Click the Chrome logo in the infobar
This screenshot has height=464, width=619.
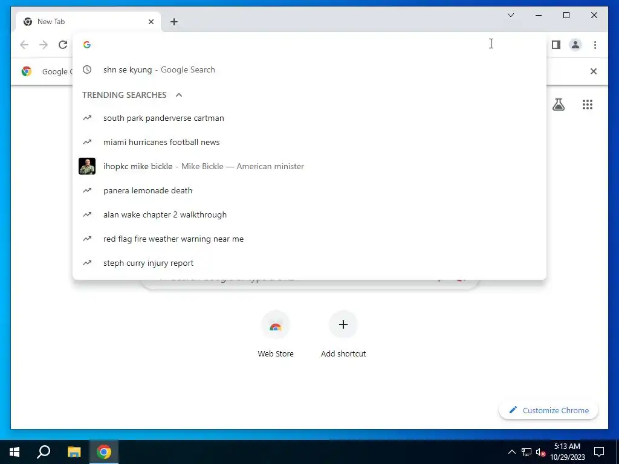pyautogui.click(x=27, y=71)
